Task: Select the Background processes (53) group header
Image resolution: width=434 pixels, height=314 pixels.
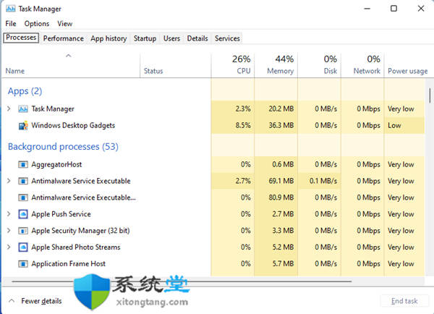Action: [x=63, y=146]
